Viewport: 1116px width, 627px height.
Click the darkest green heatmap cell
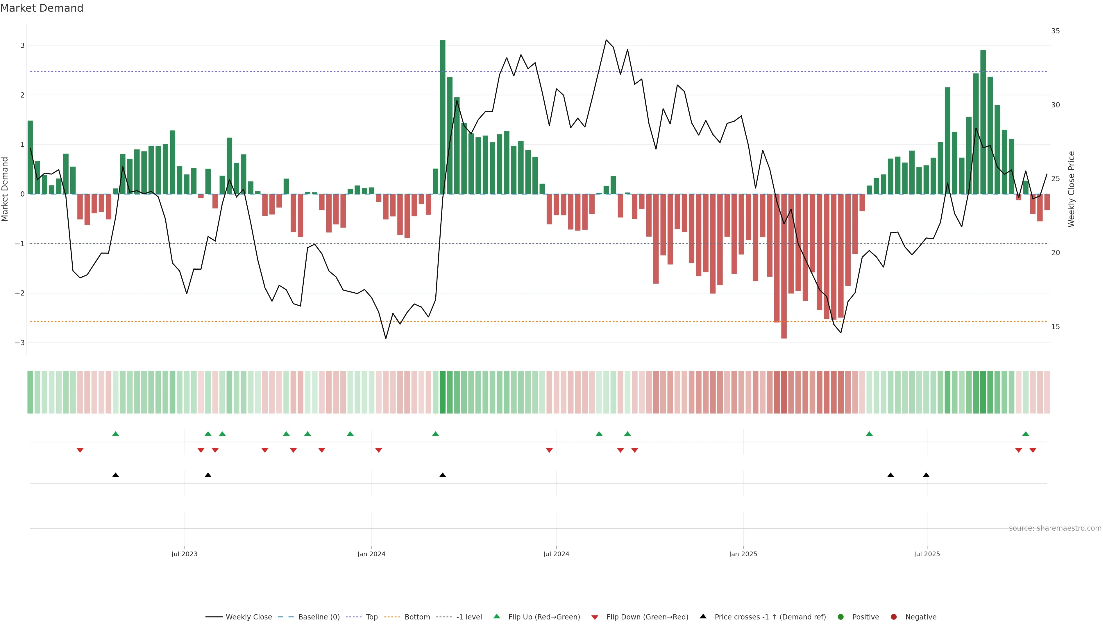[x=442, y=392]
